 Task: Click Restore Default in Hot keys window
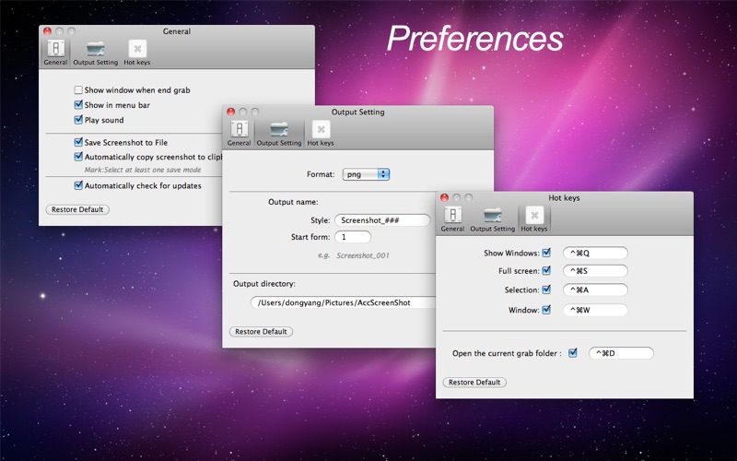coord(474,382)
